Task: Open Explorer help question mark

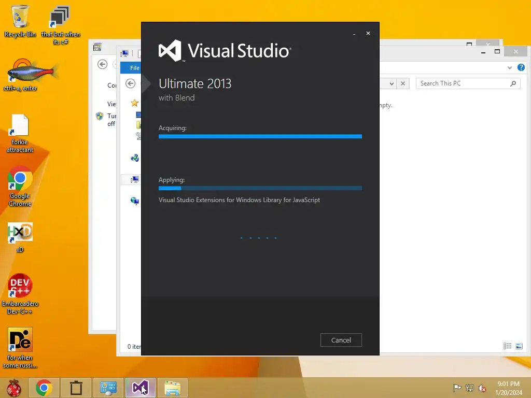Action: click(521, 67)
